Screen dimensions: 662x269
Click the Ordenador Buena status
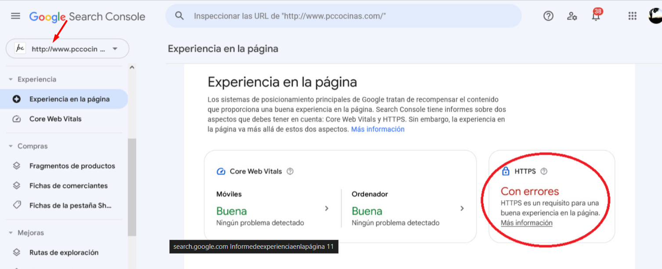pyautogui.click(x=367, y=211)
